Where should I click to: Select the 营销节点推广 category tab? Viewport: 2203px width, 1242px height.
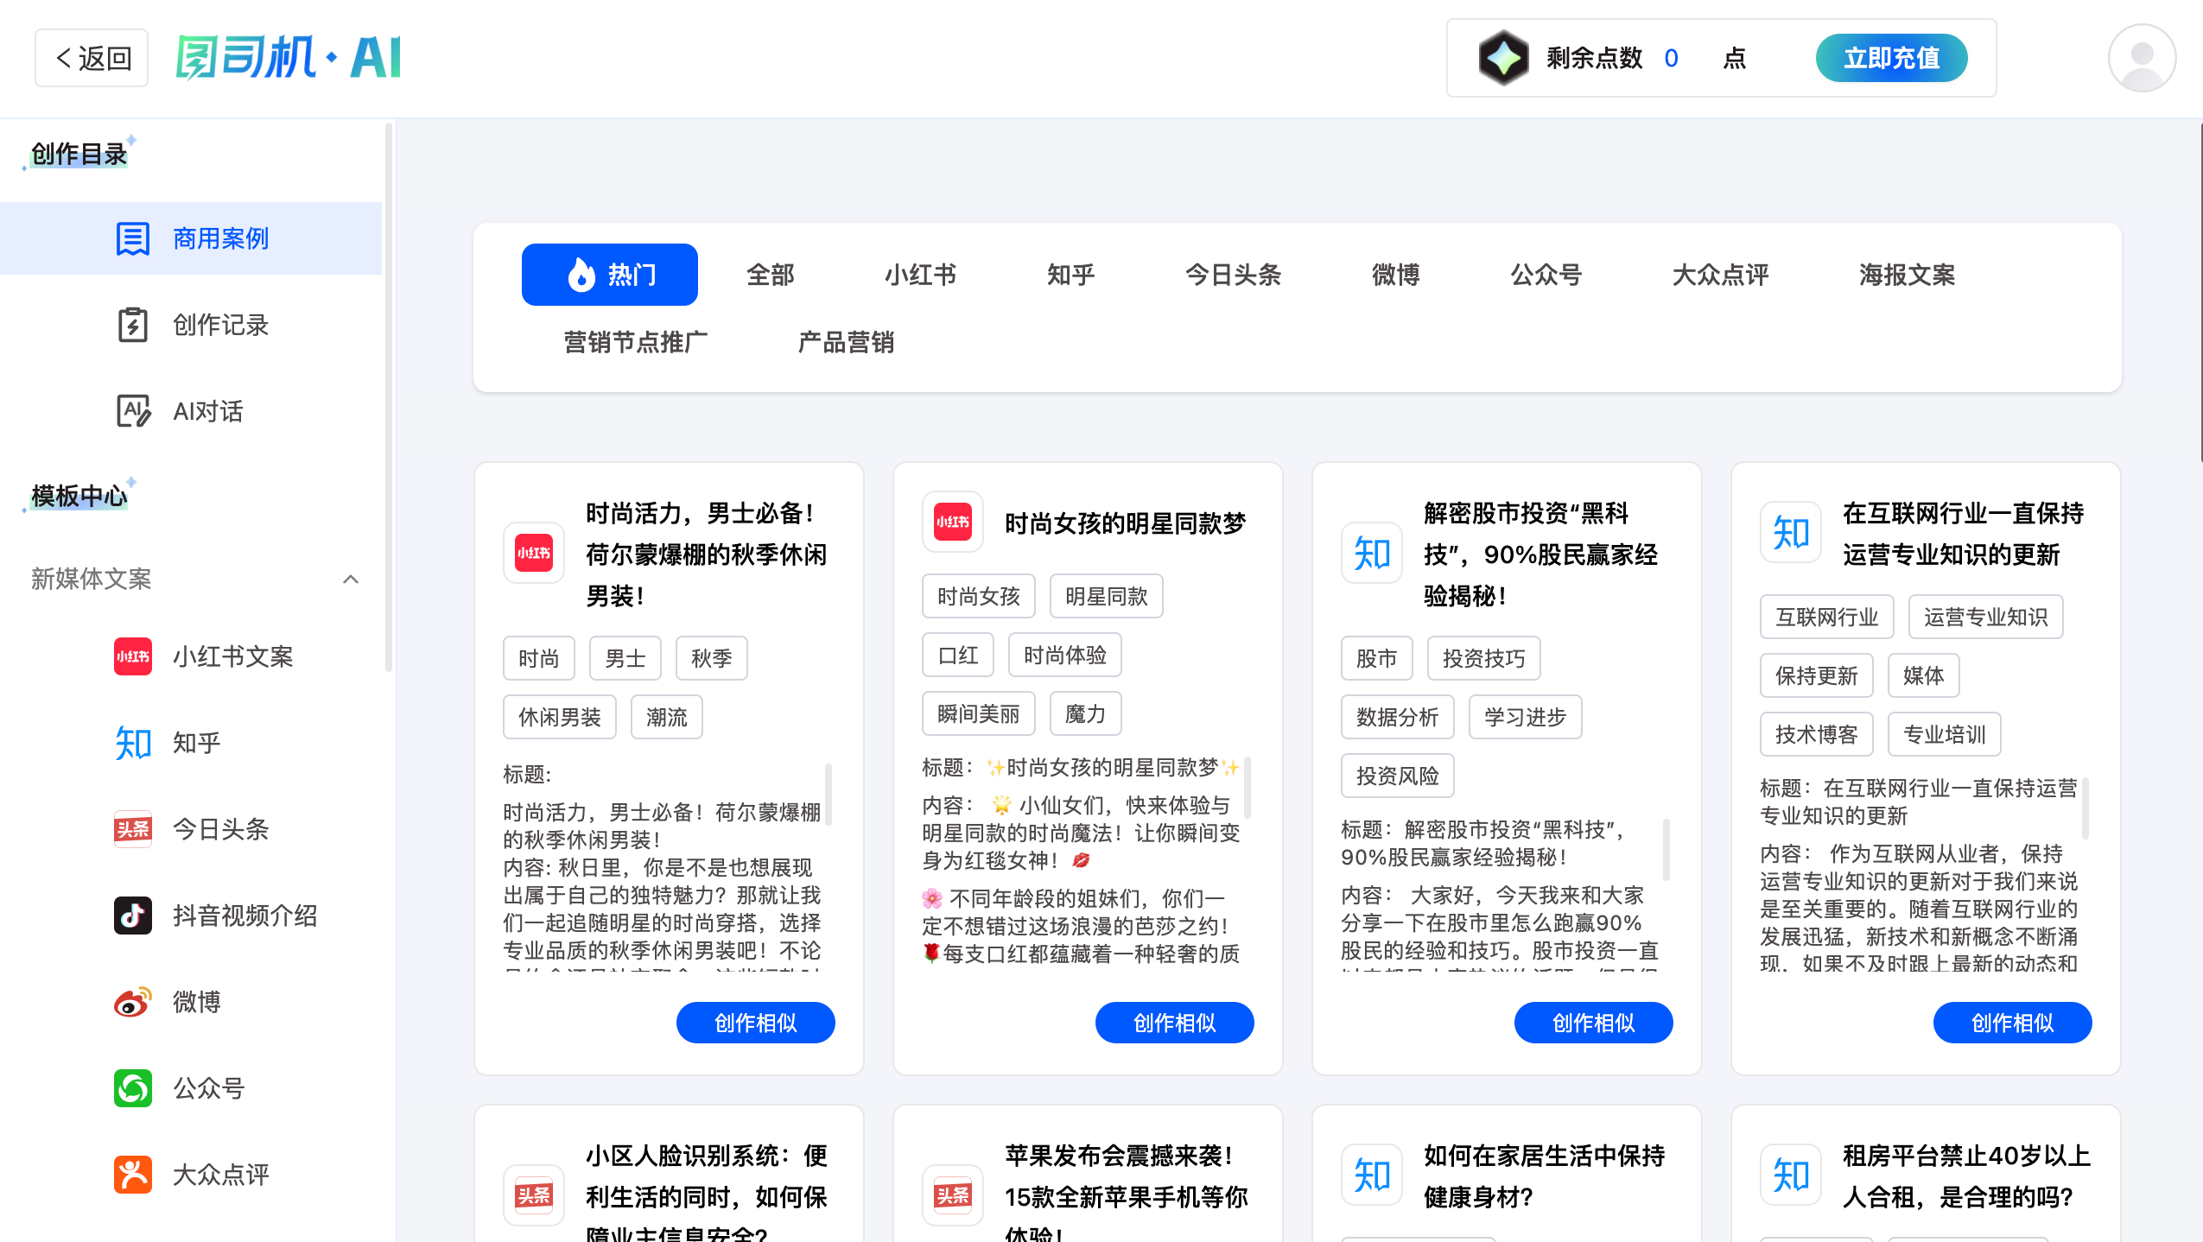tap(635, 342)
